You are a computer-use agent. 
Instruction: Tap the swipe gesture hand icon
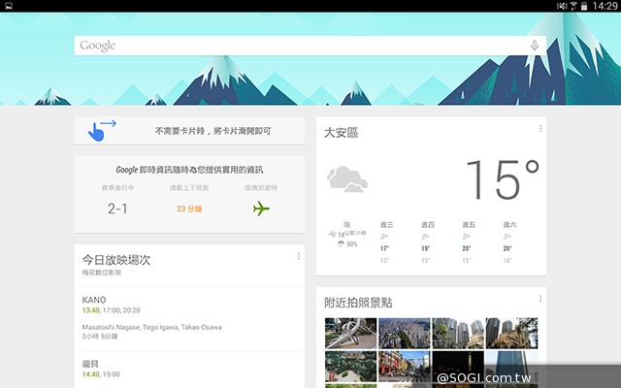coord(102,131)
